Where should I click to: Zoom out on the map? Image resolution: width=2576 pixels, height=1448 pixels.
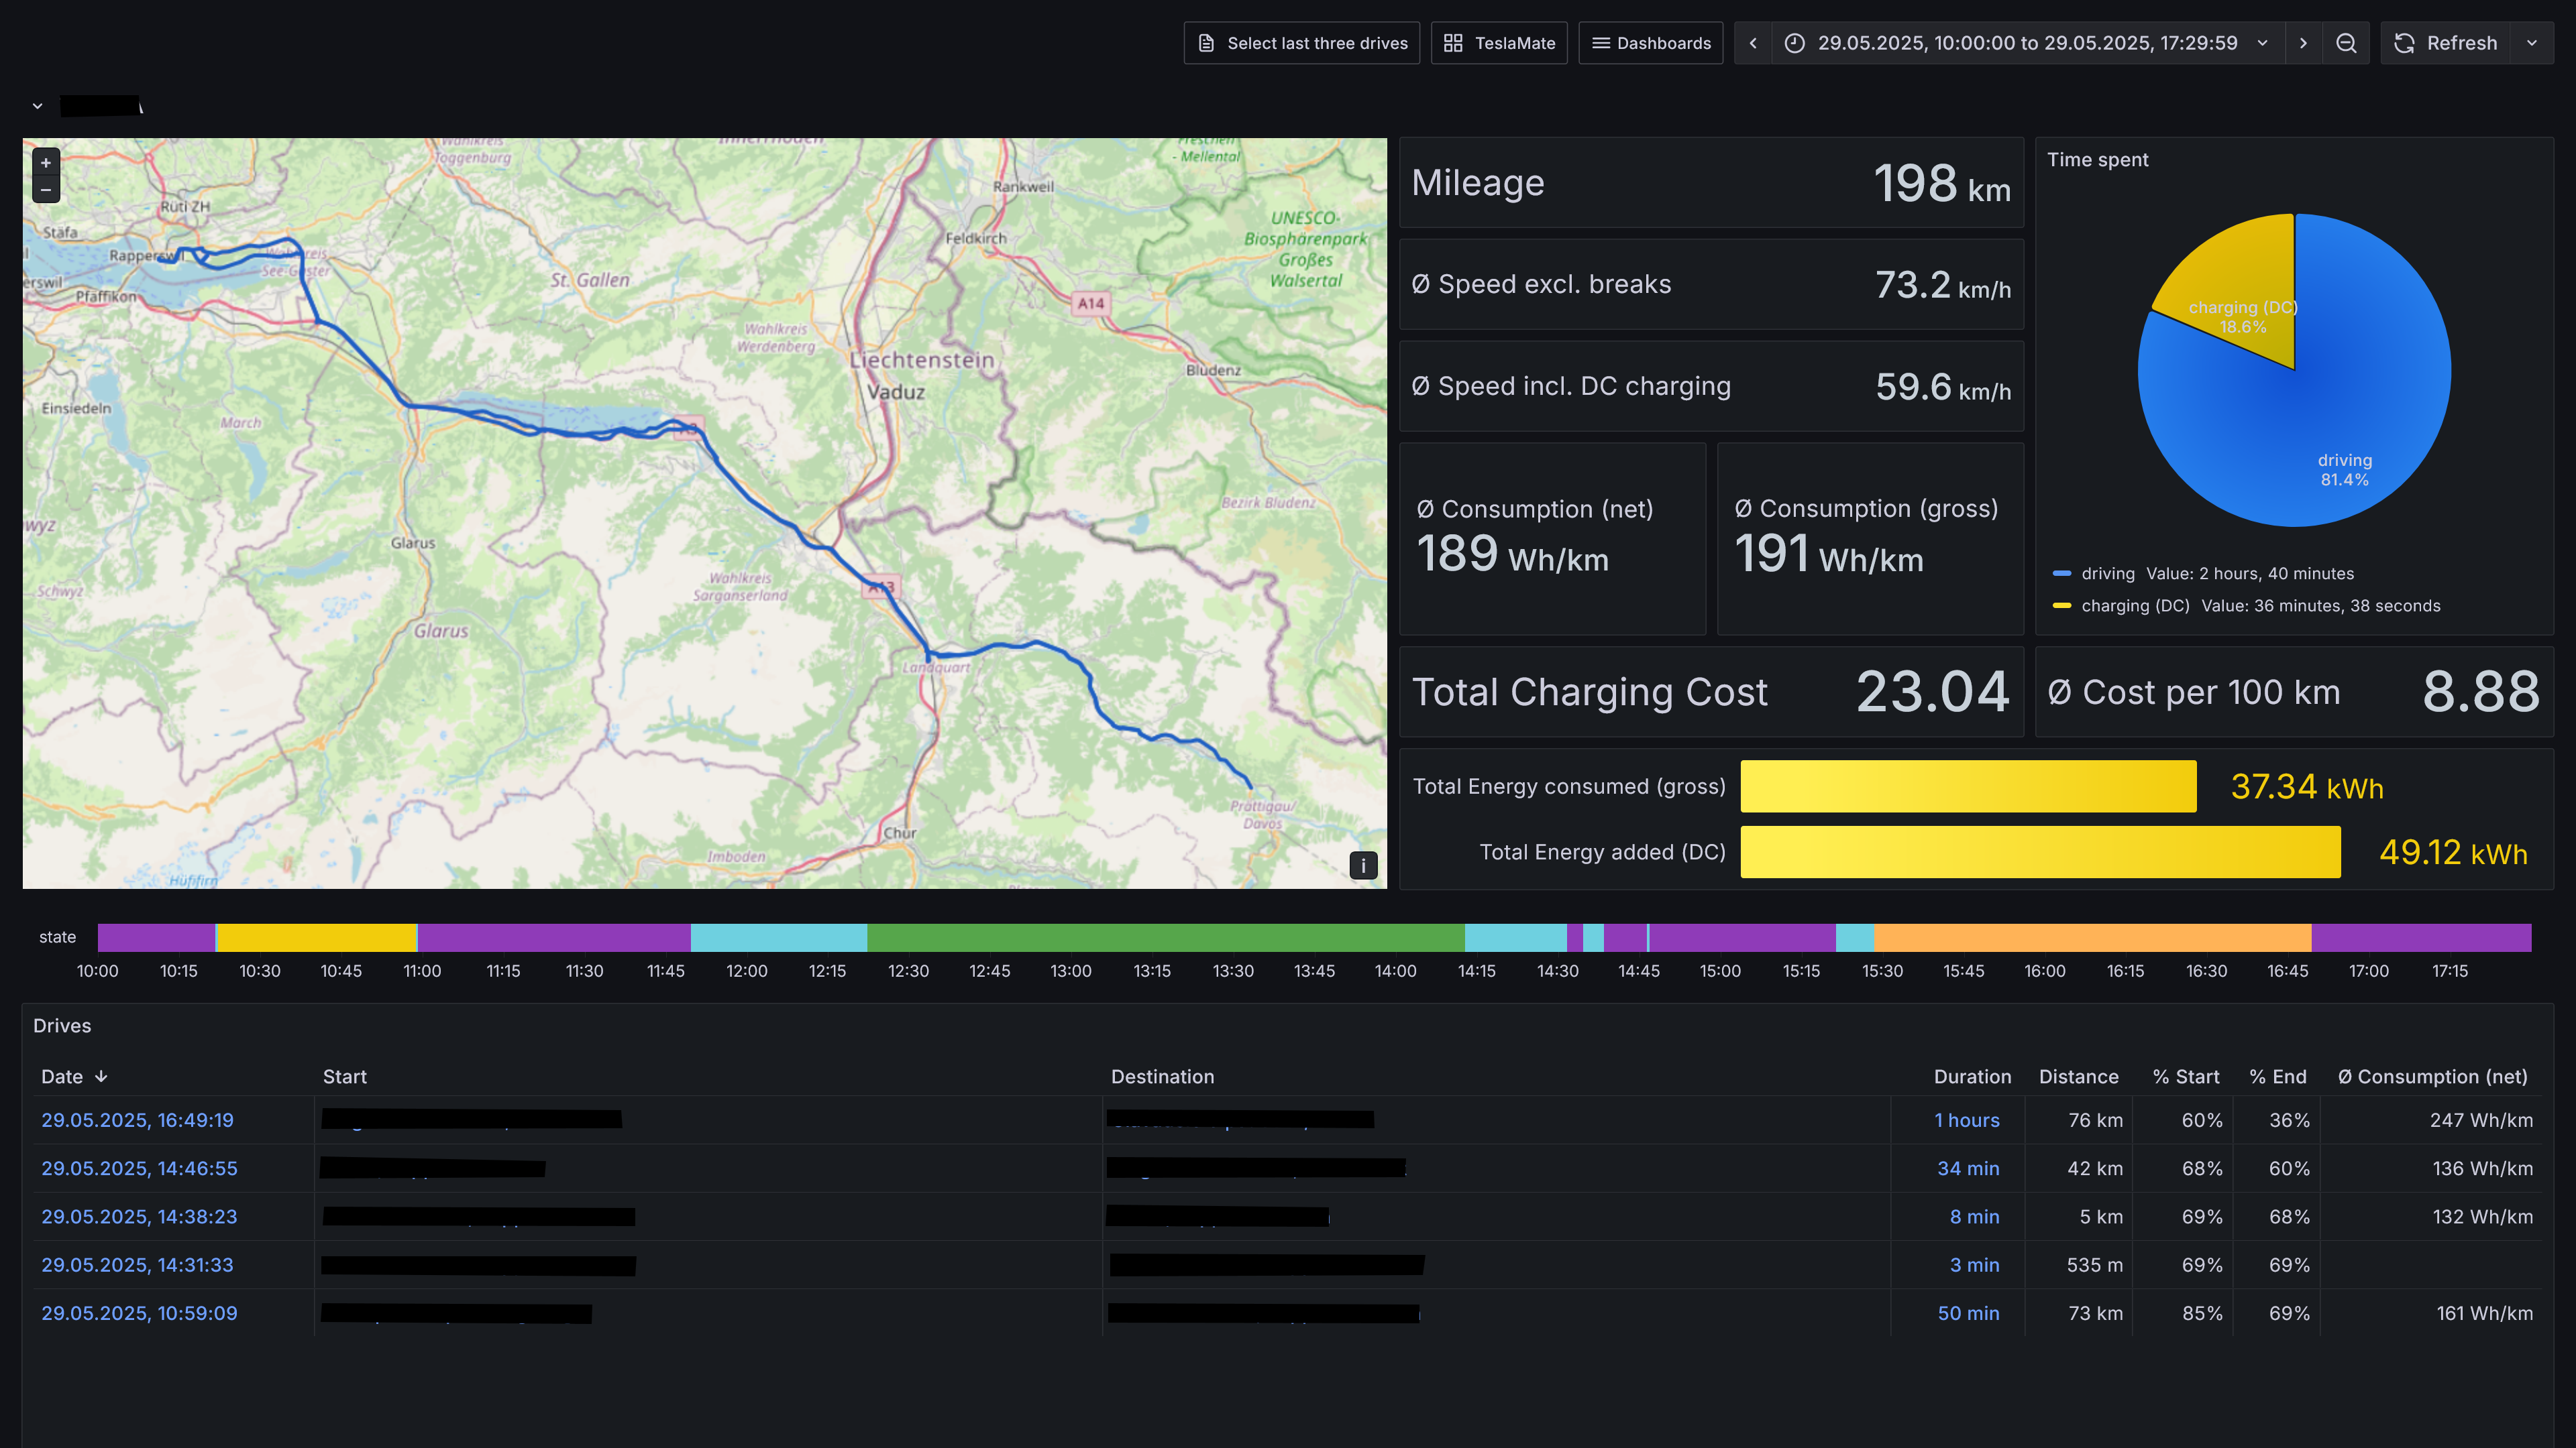(x=46, y=190)
